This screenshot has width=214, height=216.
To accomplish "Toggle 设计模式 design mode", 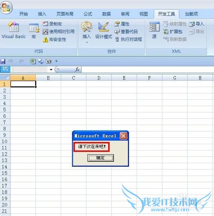I will tap(104, 30).
